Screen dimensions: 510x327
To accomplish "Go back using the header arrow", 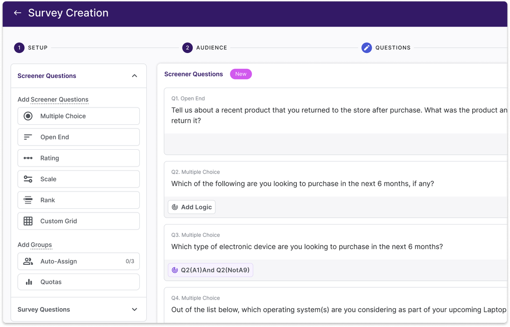I will [x=17, y=13].
